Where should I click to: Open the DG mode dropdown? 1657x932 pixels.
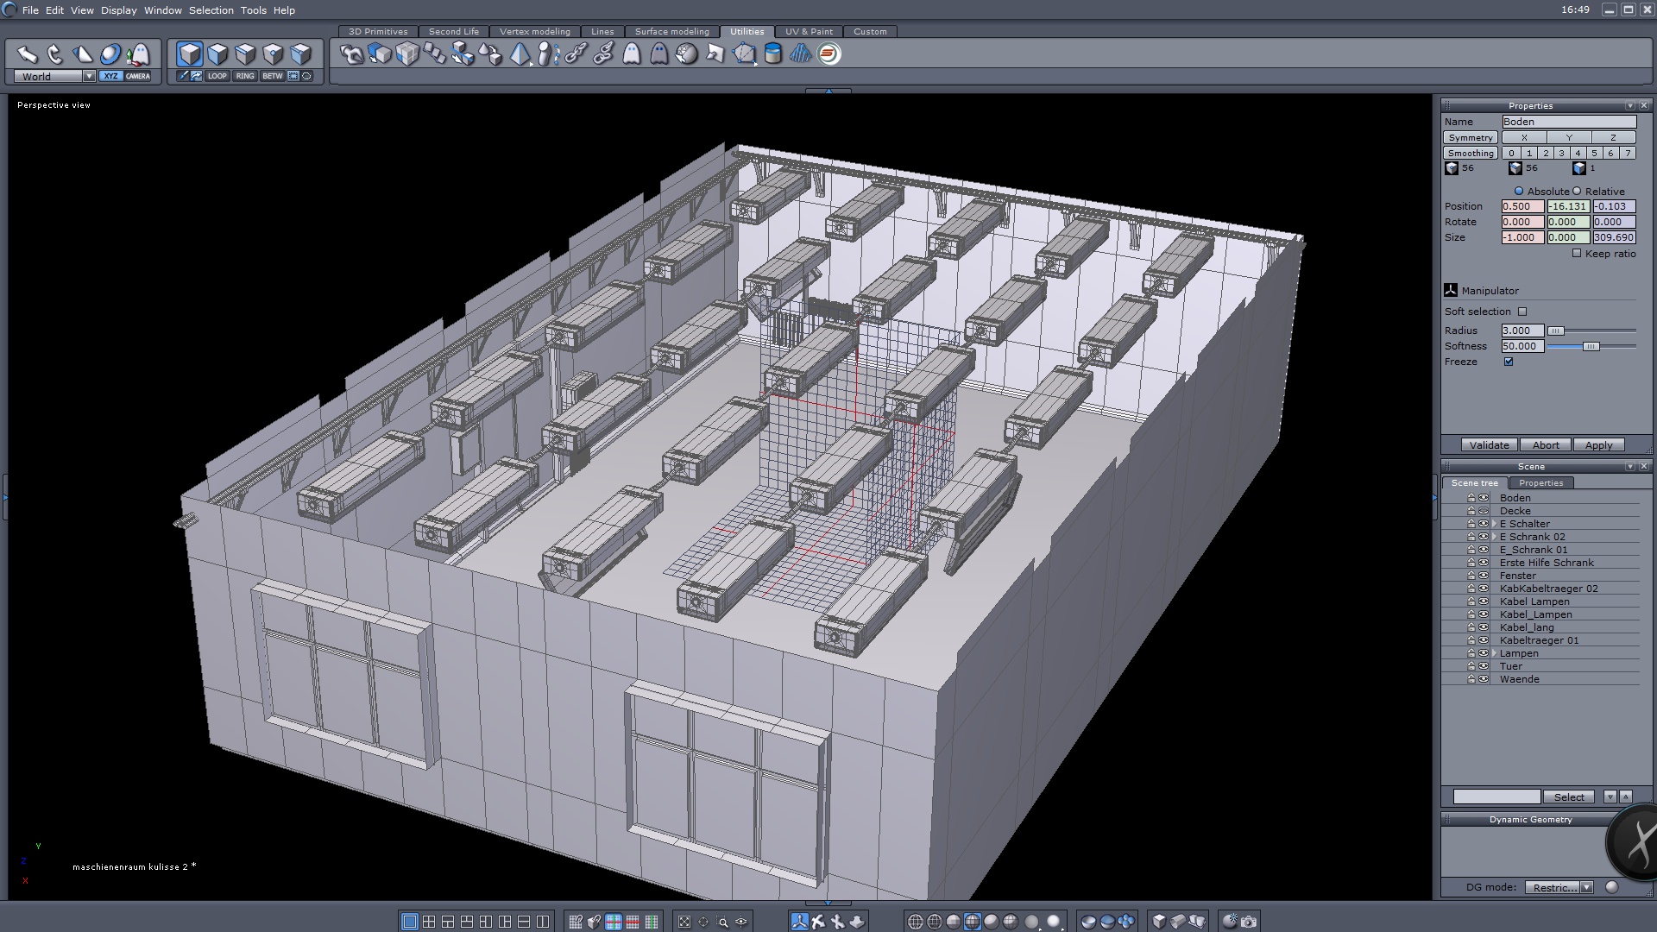[x=1586, y=887]
